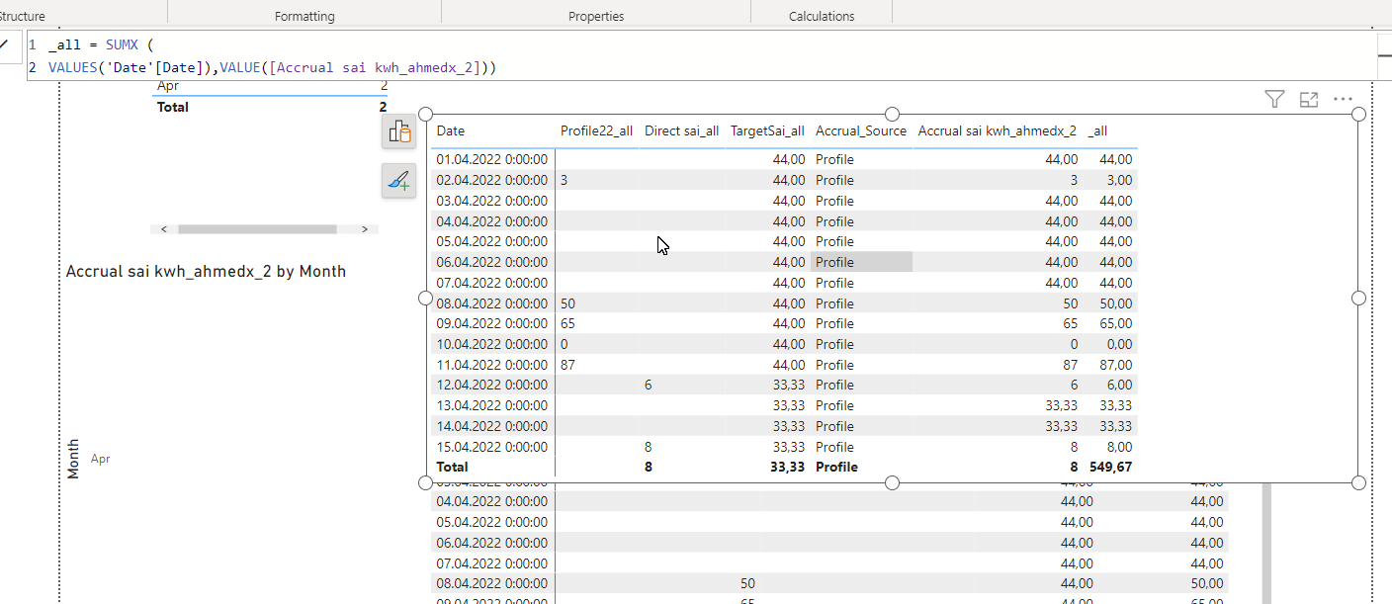
Task: Sort by the _all column header
Action: pyautogui.click(x=1097, y=130)
